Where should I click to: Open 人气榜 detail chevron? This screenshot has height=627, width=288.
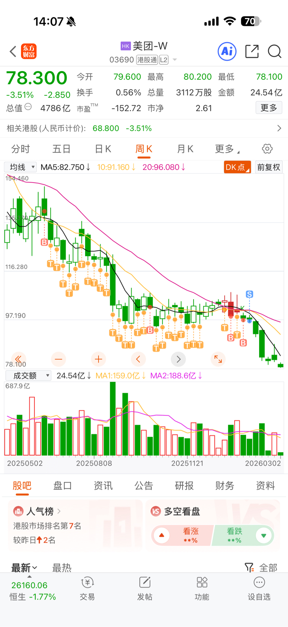point(59,511)
